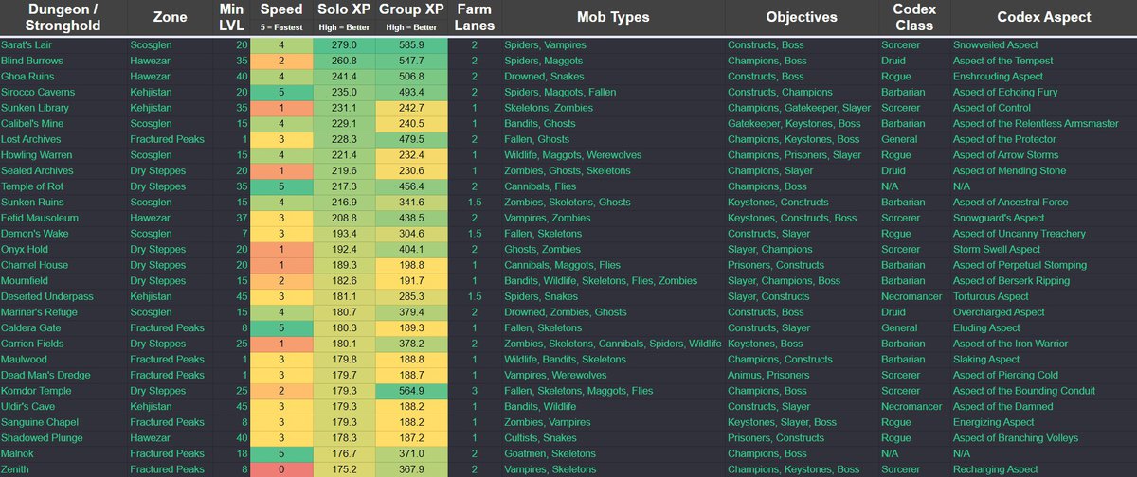1137x477 pixels.
Task: Click the Codex Aspect column header
Action: 1043,18
